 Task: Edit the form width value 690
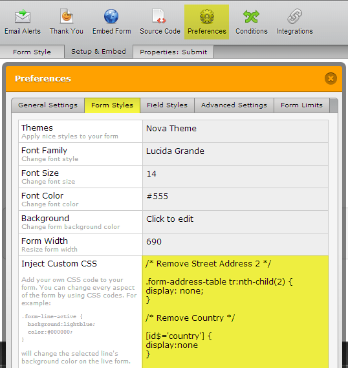click(x=235, y=244)
